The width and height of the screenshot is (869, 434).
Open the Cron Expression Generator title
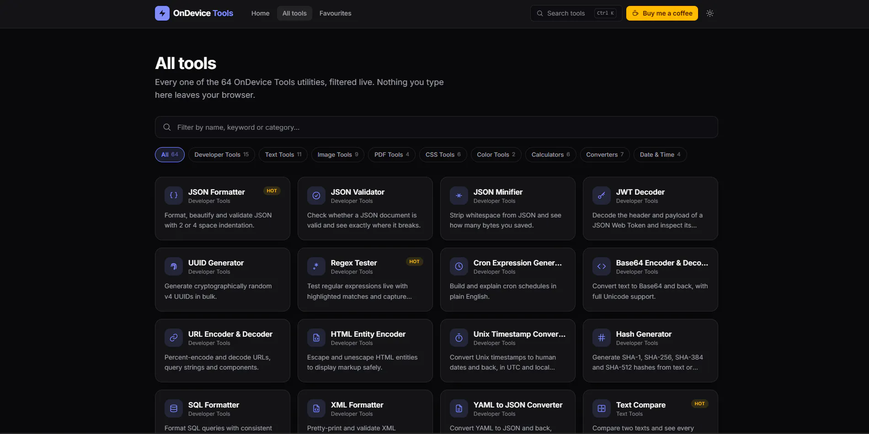click(x=517, y=263)
